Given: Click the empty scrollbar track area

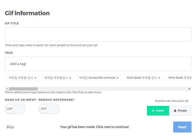Looking at the screenshot, I should click(112, 89).
